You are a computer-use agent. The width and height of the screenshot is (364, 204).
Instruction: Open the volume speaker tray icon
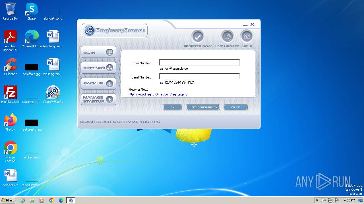[x=323, y=200]
